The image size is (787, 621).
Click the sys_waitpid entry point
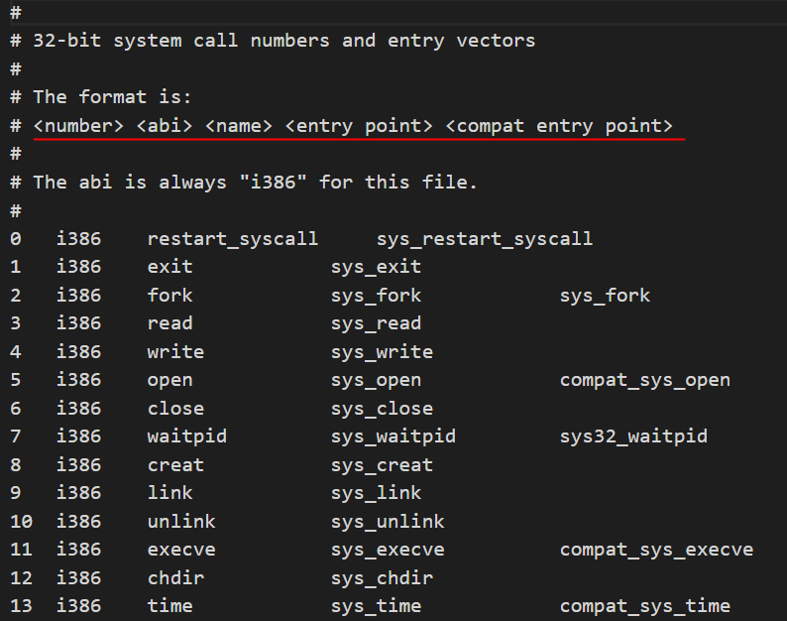coord(393,436)
